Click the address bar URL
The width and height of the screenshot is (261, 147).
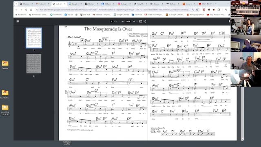point(114,10)
